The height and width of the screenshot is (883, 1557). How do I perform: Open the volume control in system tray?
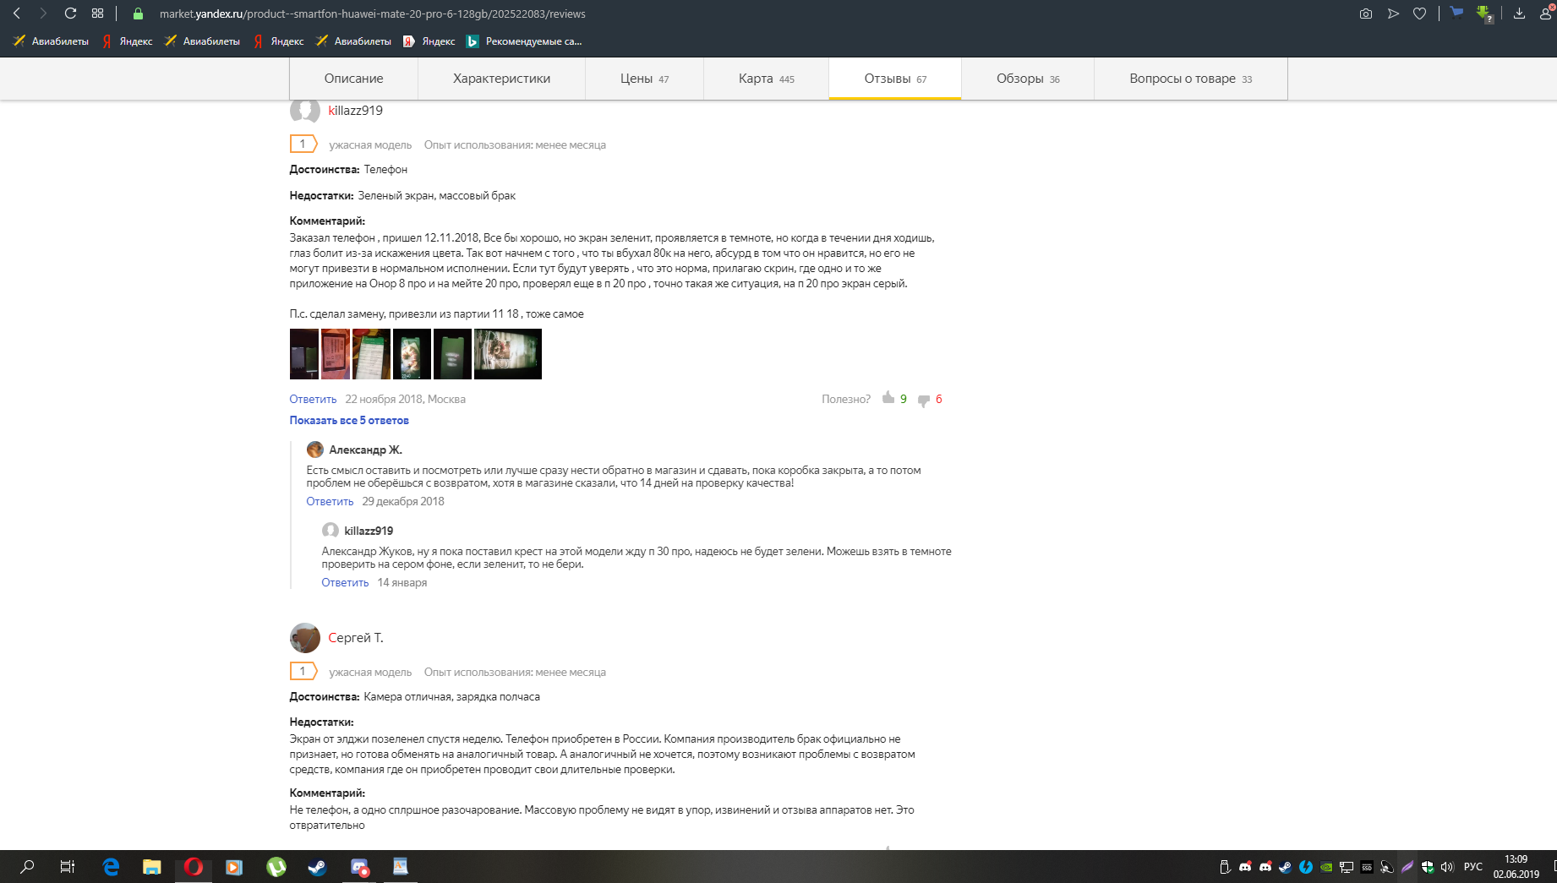coord(1447,867)
